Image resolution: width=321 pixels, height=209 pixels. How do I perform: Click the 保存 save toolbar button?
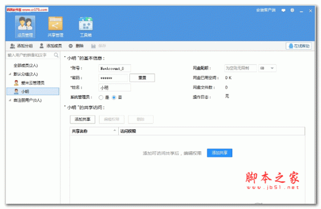tap(98, 46)
